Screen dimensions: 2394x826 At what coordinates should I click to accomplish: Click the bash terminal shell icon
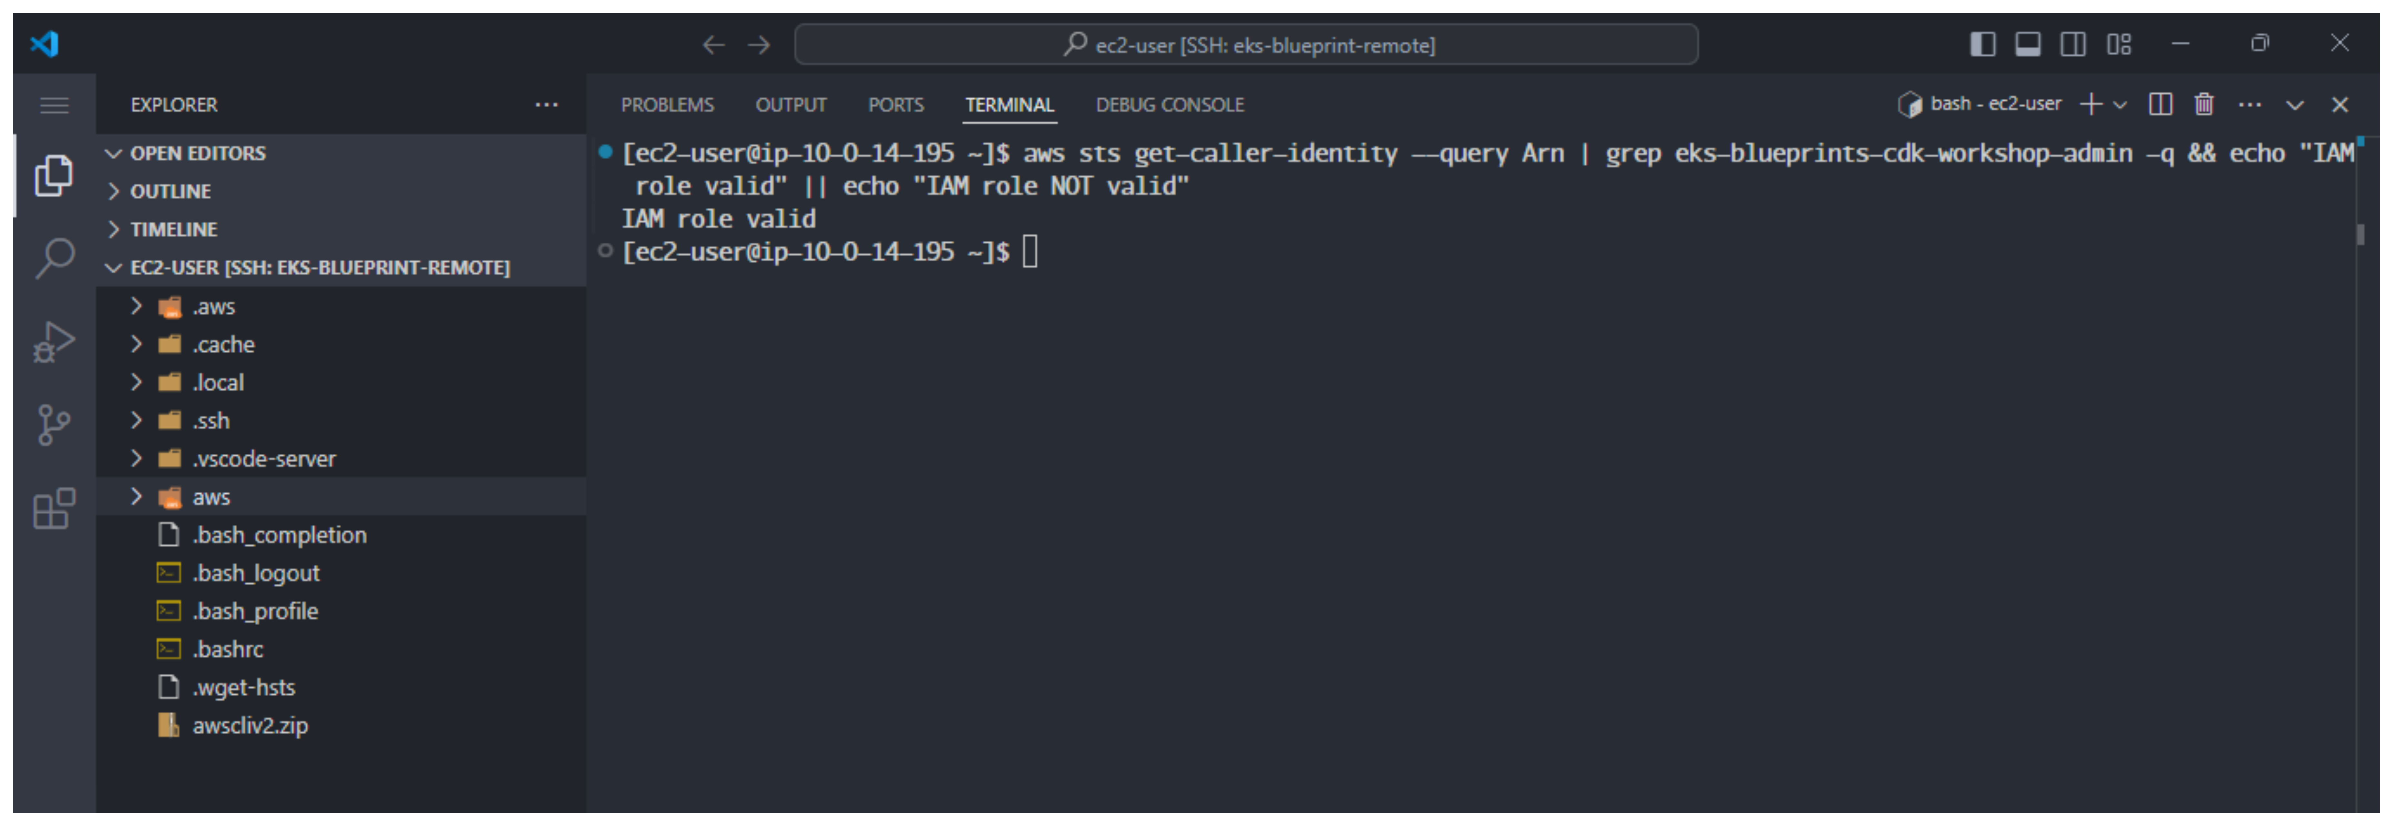pos(1910,105)
